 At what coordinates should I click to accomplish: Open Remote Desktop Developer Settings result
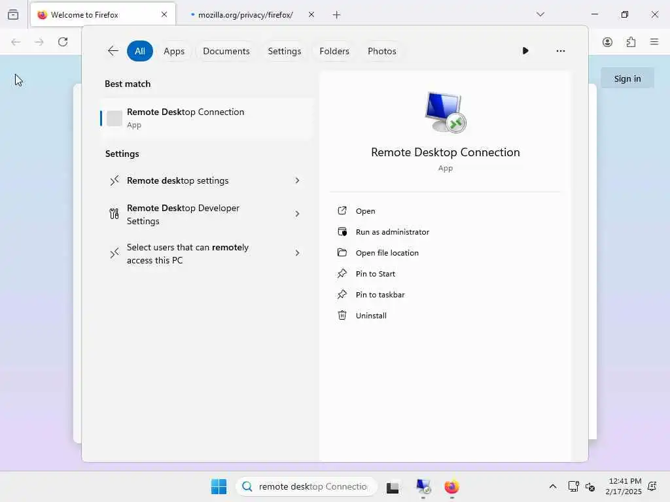207,214
